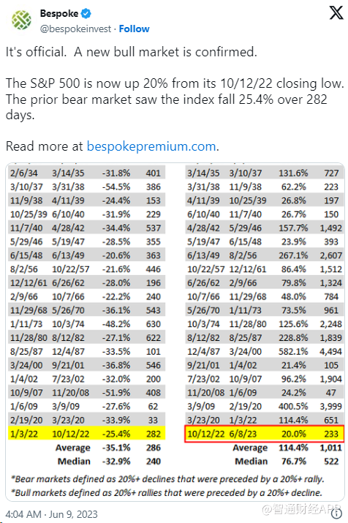The height and width of the screenshot is (523, 348).
Task: Click the 3/9/09 to 2/19/20 400.5% row
Action: 264,406
